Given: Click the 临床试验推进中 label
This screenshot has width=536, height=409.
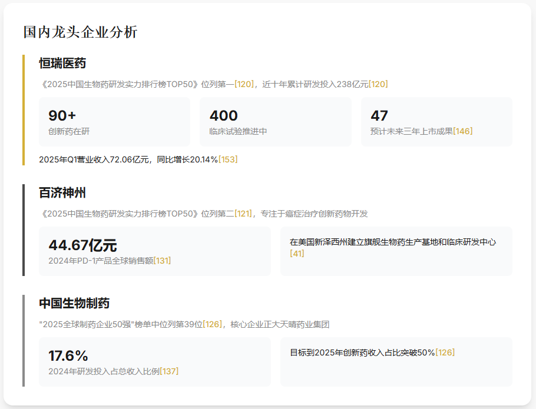Looking at the screenshot, I should tap(238, 131).
